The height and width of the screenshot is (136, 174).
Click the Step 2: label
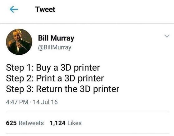(x=19, y=78)
